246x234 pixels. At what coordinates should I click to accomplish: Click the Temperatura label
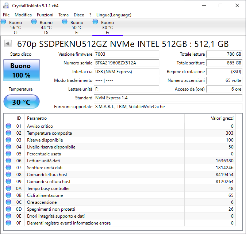[x=20, y=89]
